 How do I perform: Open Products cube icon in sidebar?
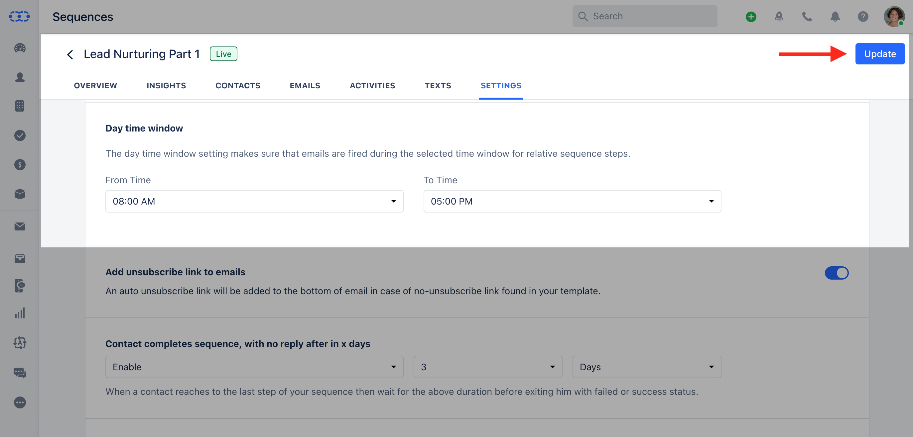(x=20, y=194)
